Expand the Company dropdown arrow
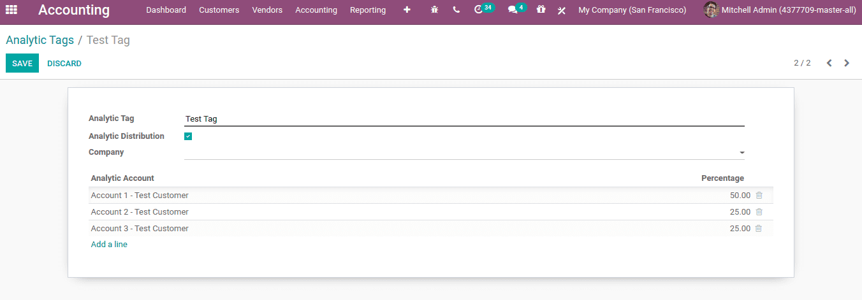Viewport: 862px width, 300px height. [x=741, y=153]
